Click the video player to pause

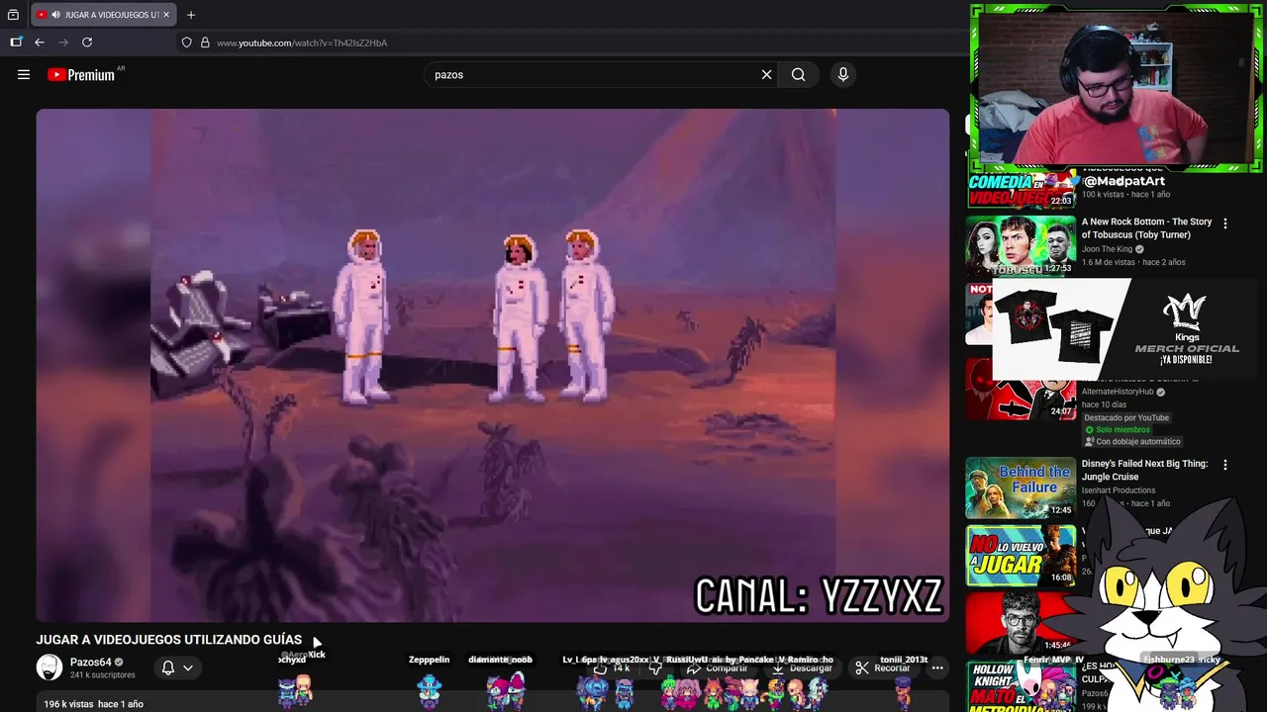(493, 365)
